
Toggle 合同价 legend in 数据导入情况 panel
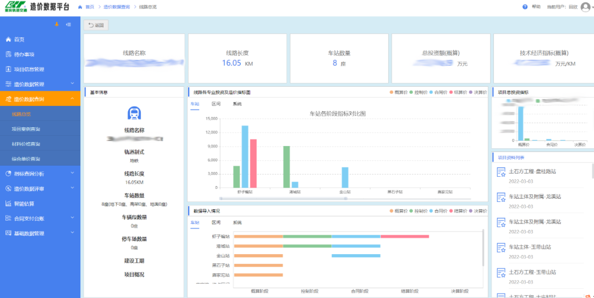[x=438, y=211]
